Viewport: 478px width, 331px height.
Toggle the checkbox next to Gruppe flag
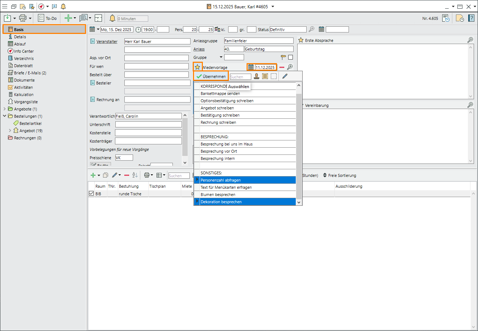[x=290, y=57]
